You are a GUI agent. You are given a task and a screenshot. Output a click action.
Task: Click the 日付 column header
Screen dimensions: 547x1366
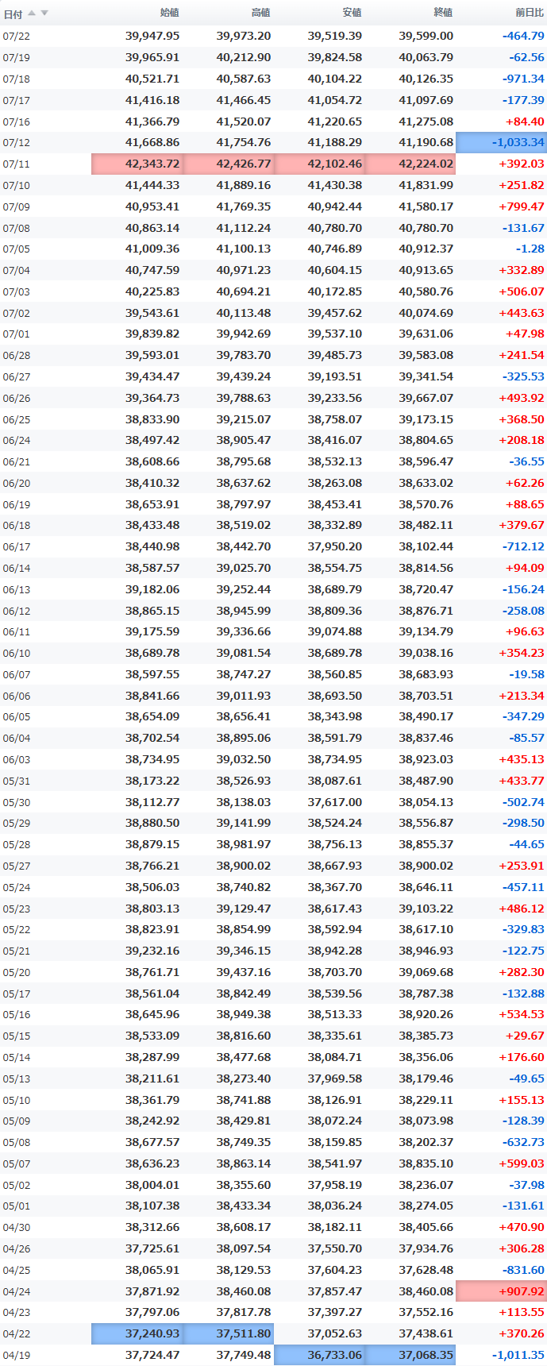13,14
